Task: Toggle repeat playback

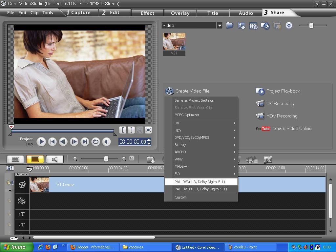Action: pos(95,142)
